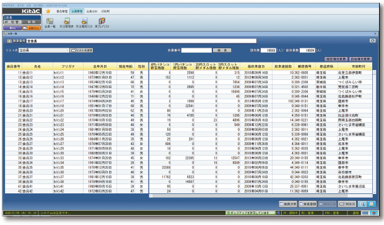Click the blue round status bar icon
This screenshot has width=384, height=225.
(x=279, y=213)
